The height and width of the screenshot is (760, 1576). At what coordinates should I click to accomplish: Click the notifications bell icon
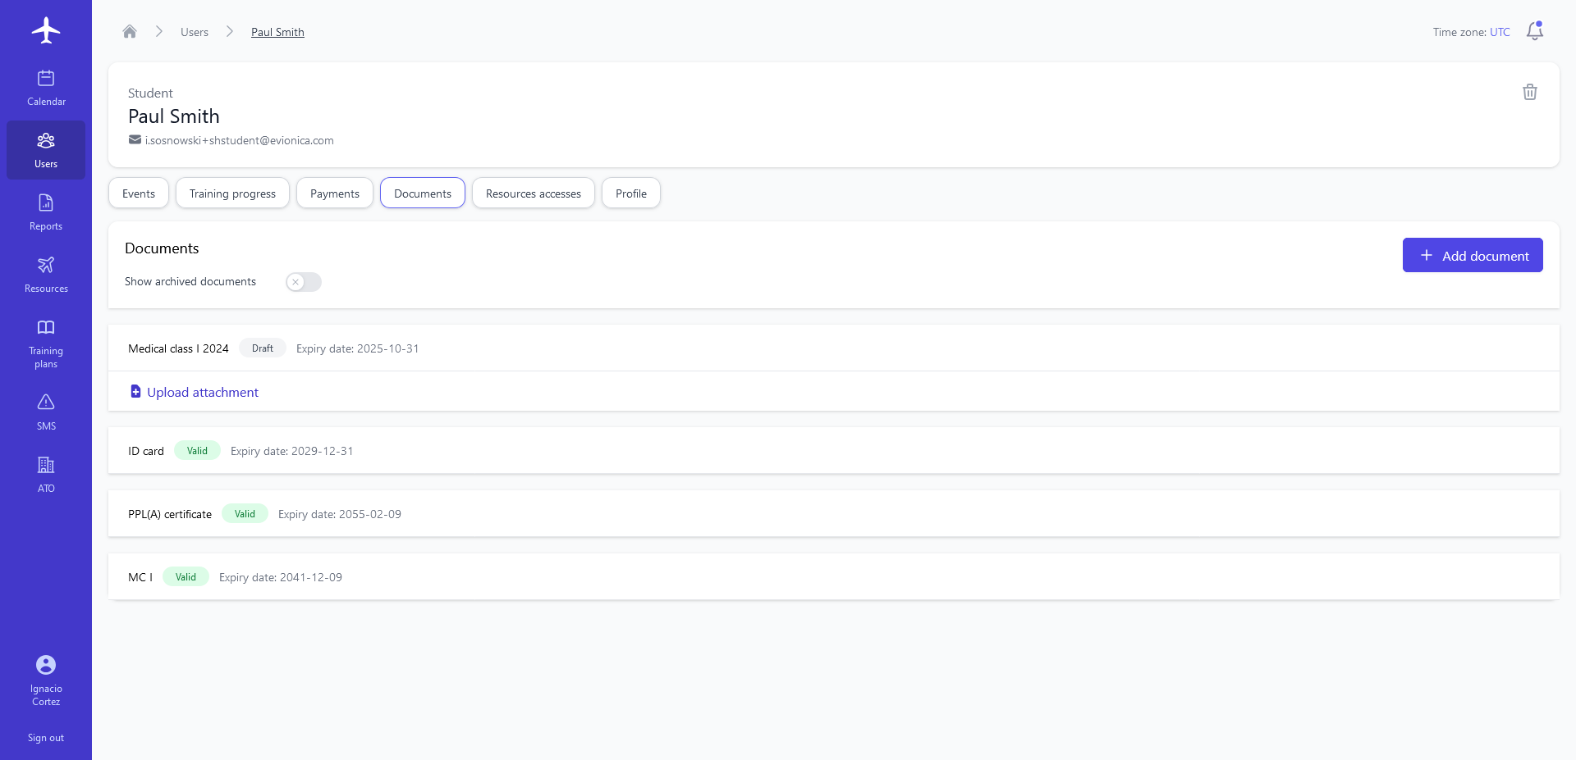point(1534,31)
